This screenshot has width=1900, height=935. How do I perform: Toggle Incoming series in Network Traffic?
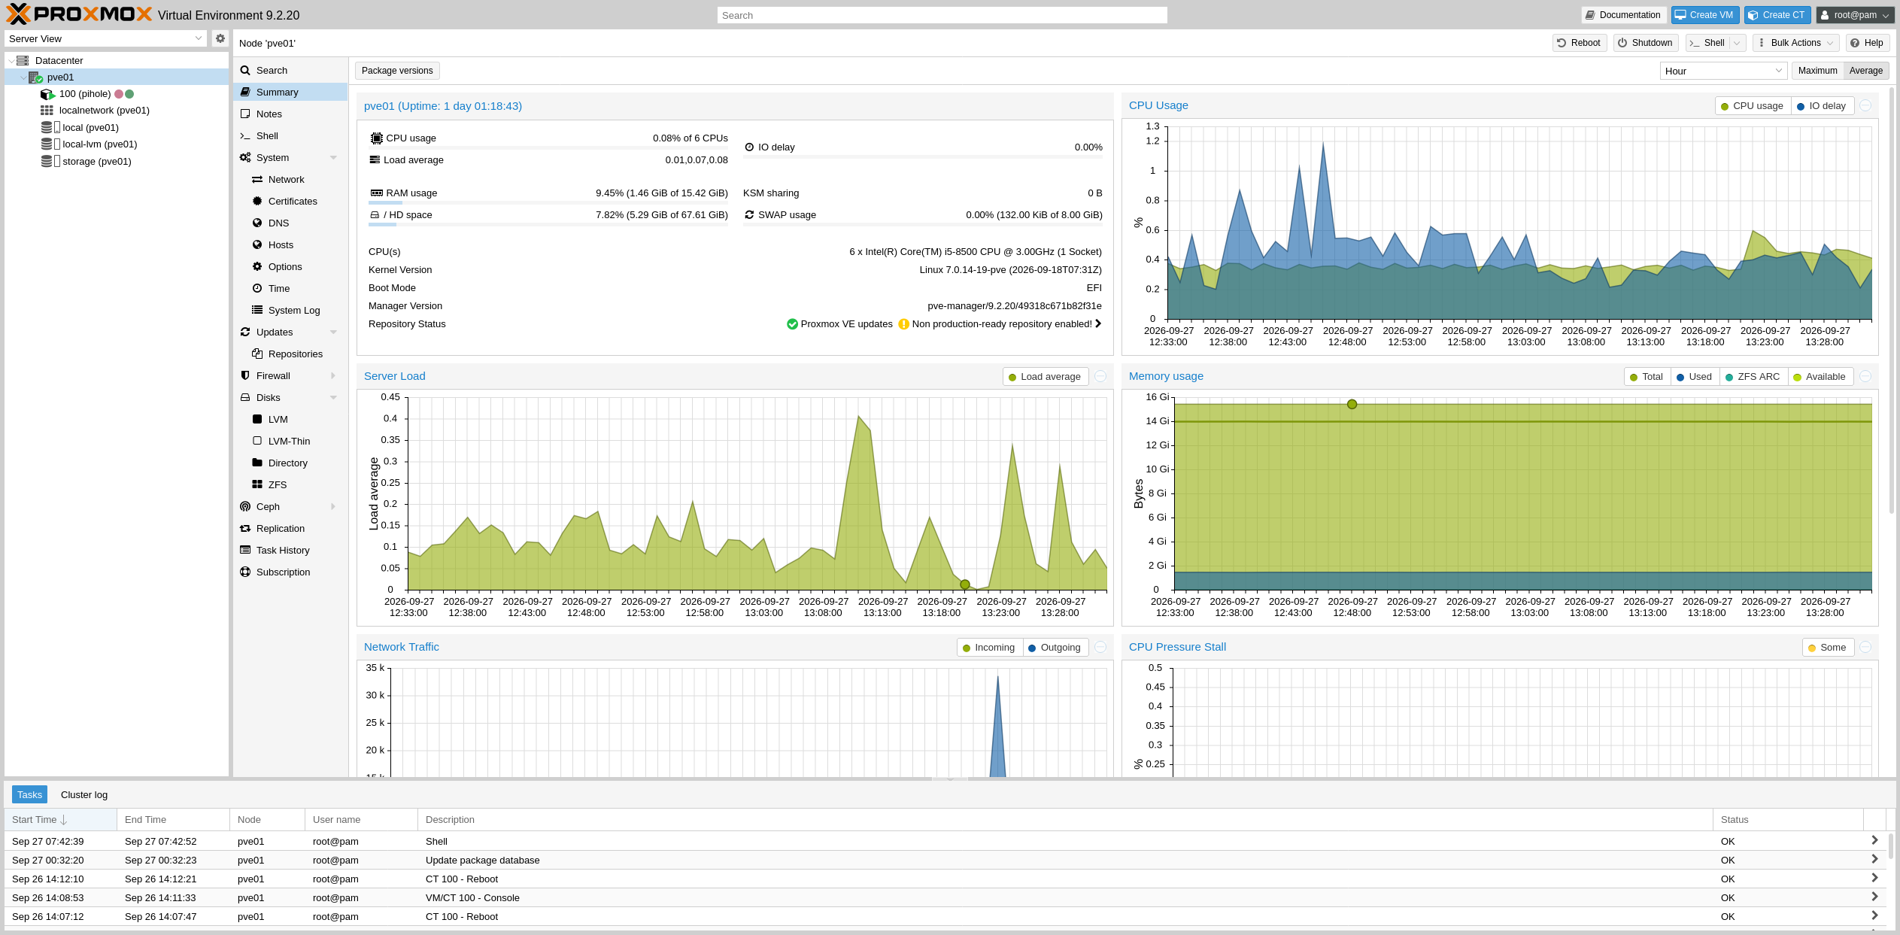[988, 648]
